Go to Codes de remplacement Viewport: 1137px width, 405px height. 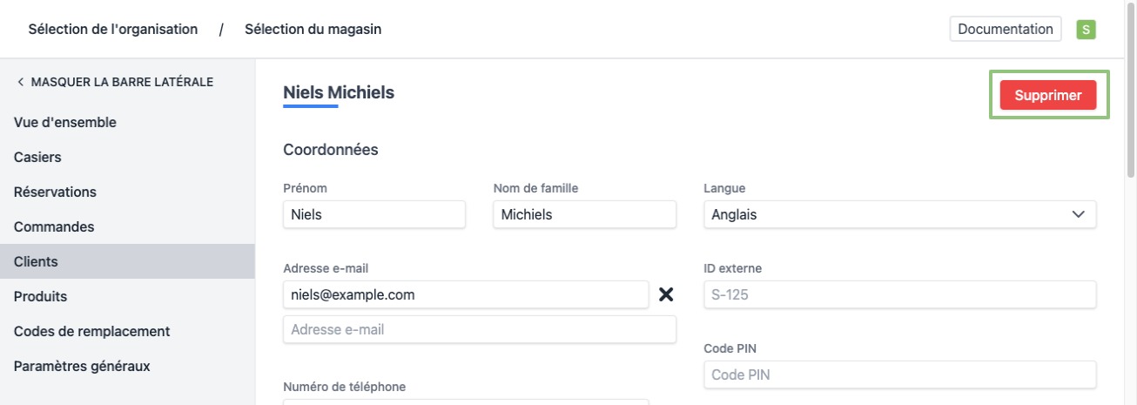(x=91, y=331)
